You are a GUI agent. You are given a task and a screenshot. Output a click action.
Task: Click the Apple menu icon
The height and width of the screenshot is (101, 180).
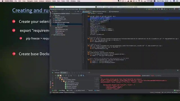coord(3,1)
